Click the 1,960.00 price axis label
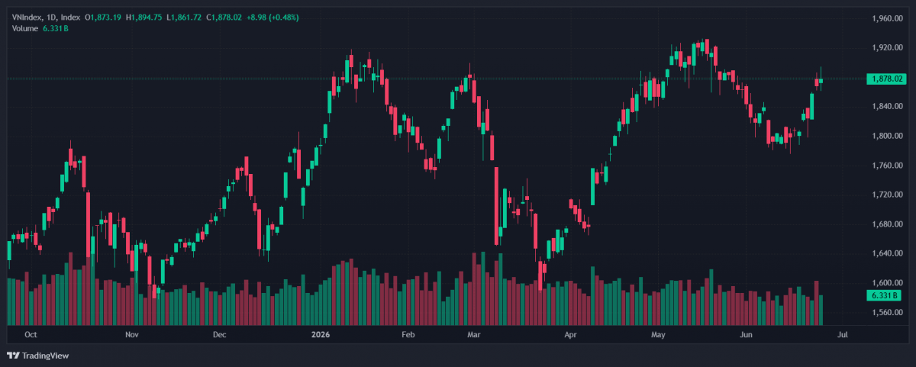 pos(886,18)
